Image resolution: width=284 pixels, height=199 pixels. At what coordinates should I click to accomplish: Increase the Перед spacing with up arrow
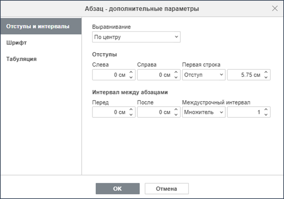click(x=131, y=110)
